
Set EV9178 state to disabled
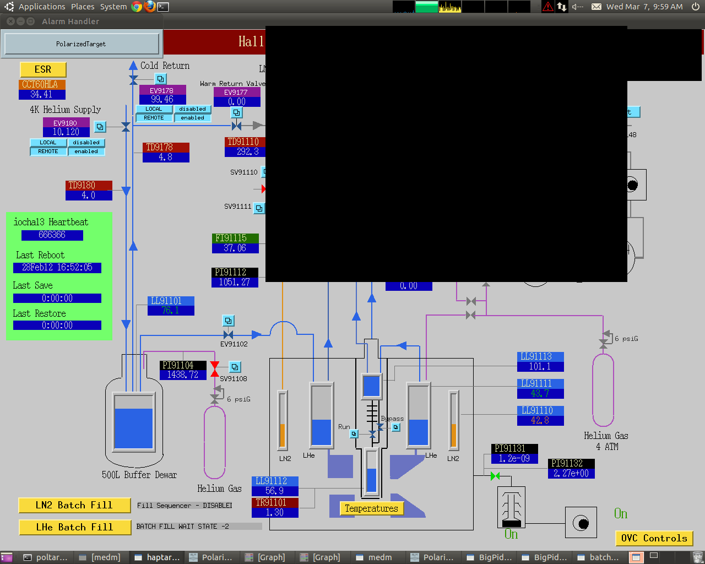(x=192, y=109)
